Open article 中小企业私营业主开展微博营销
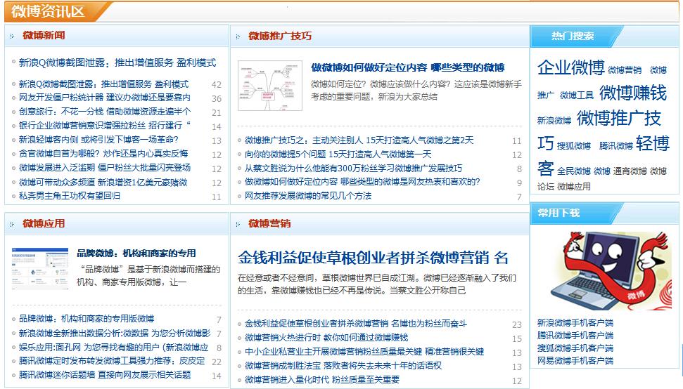 tap(364, 351)
